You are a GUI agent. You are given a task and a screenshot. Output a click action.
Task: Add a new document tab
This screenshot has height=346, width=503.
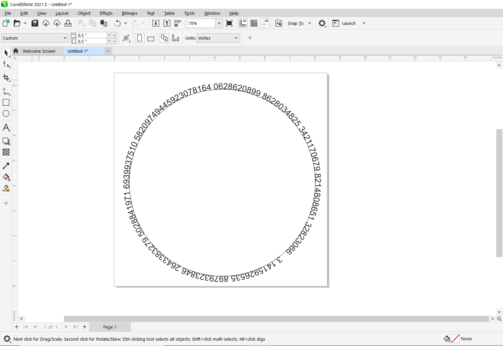click(108, 51)
